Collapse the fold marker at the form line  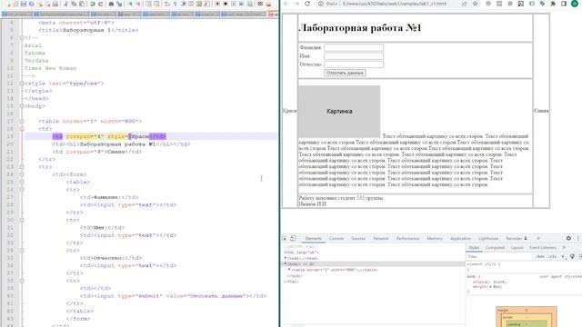22,174
